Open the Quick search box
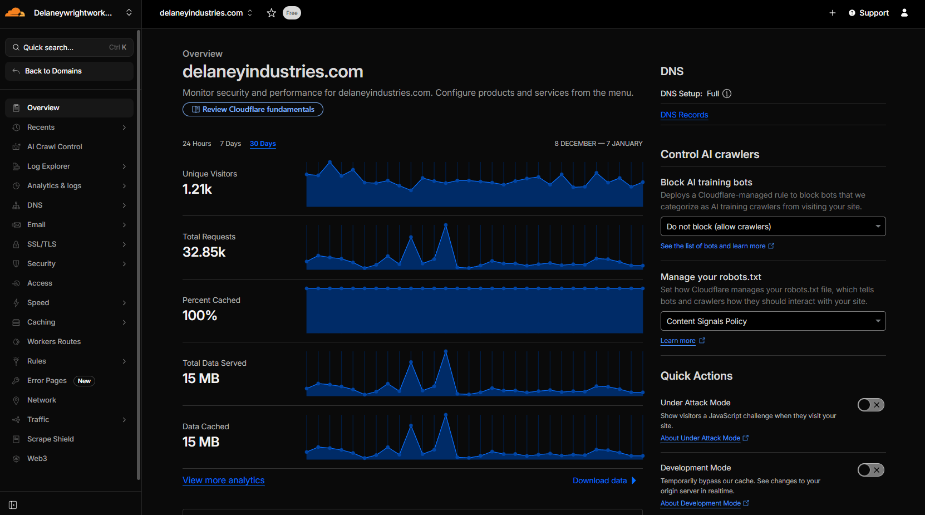The height and width of the screenshot is (515, 925). [68, 47]
